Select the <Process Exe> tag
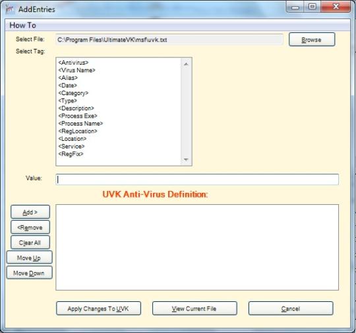The width and height of the screenshot is (356, 333). coord(78,116)
